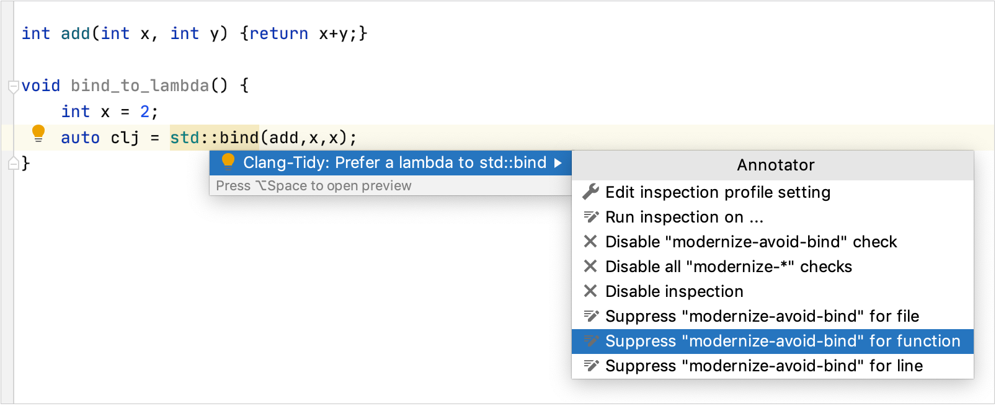Click the closing-brace fold marker in the gutter

12,162
